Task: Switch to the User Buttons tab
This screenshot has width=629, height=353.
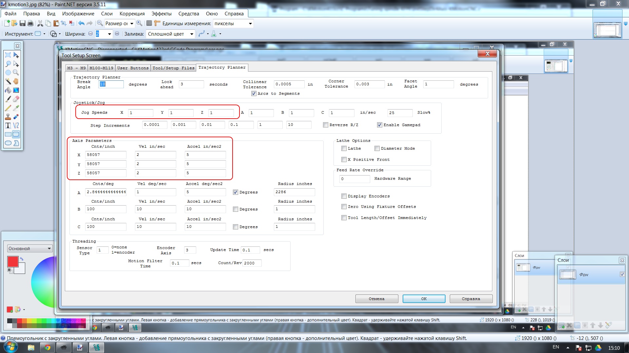Action: click(133, 68)
